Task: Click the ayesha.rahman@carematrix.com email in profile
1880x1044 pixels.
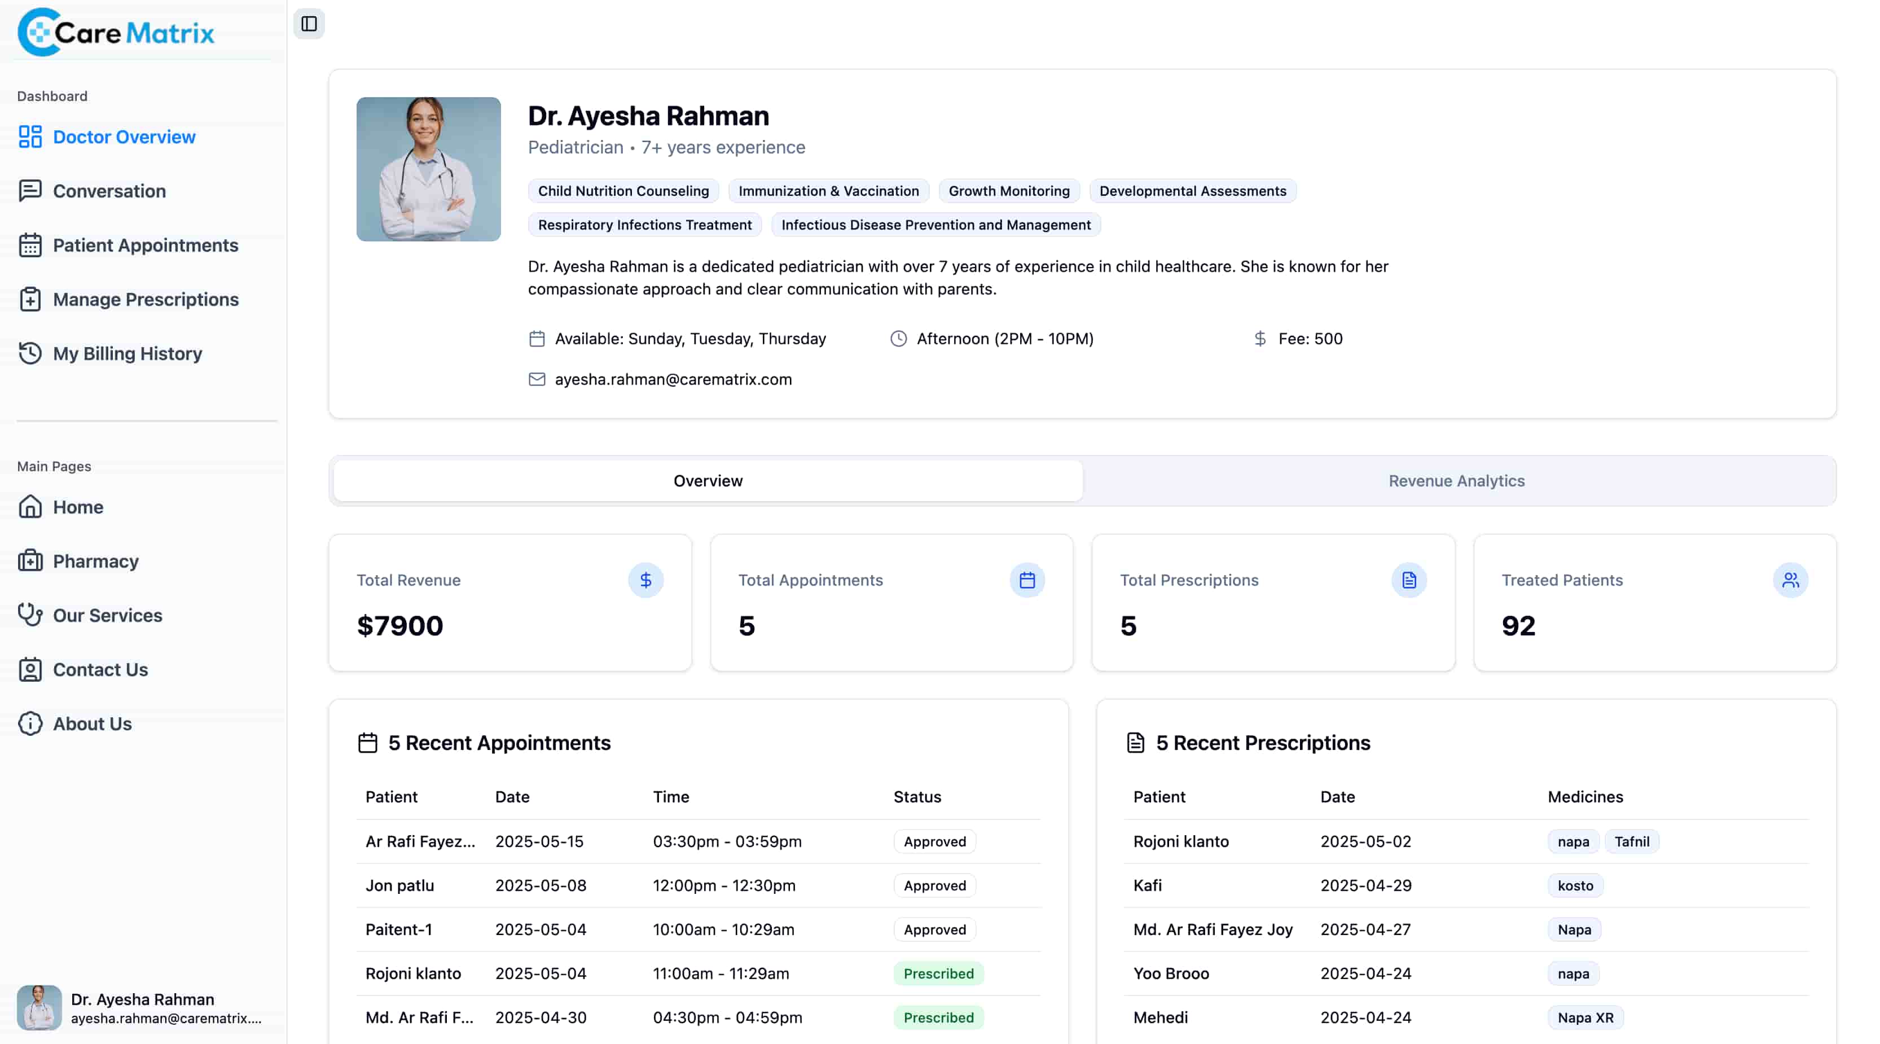Action: [673, 379]
